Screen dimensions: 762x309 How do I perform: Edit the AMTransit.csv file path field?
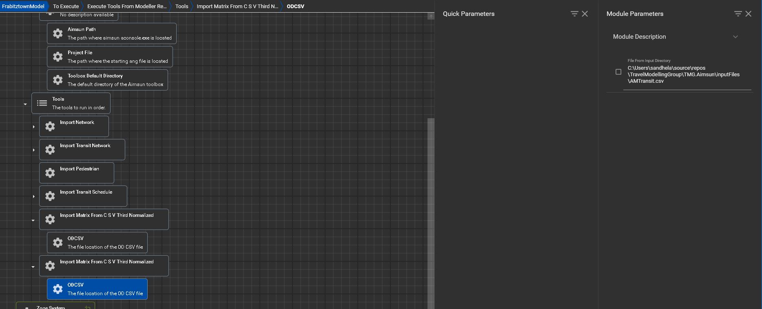[x=687, y=75]
